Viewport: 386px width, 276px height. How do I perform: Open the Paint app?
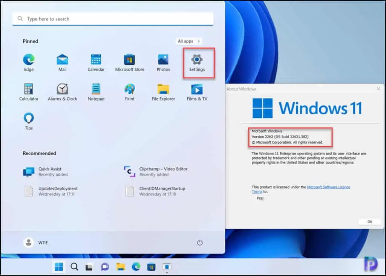pos(130,92)
